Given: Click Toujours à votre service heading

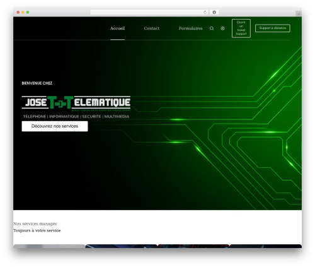Looking at the screenshot, I should 37,230.
